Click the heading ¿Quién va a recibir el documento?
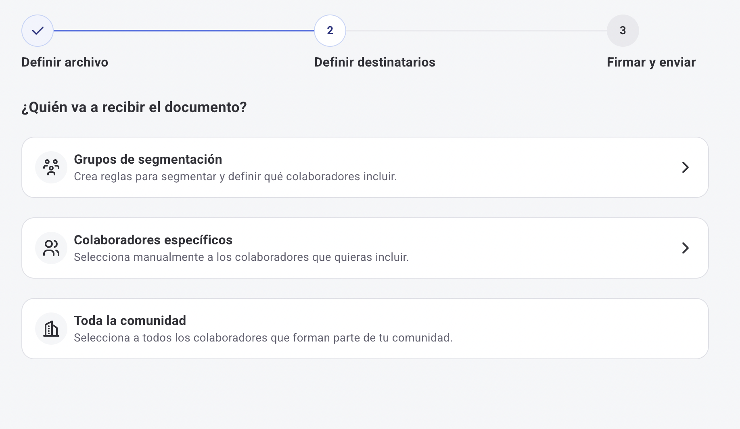Screen dimensions: 740x429 point(134,107)
